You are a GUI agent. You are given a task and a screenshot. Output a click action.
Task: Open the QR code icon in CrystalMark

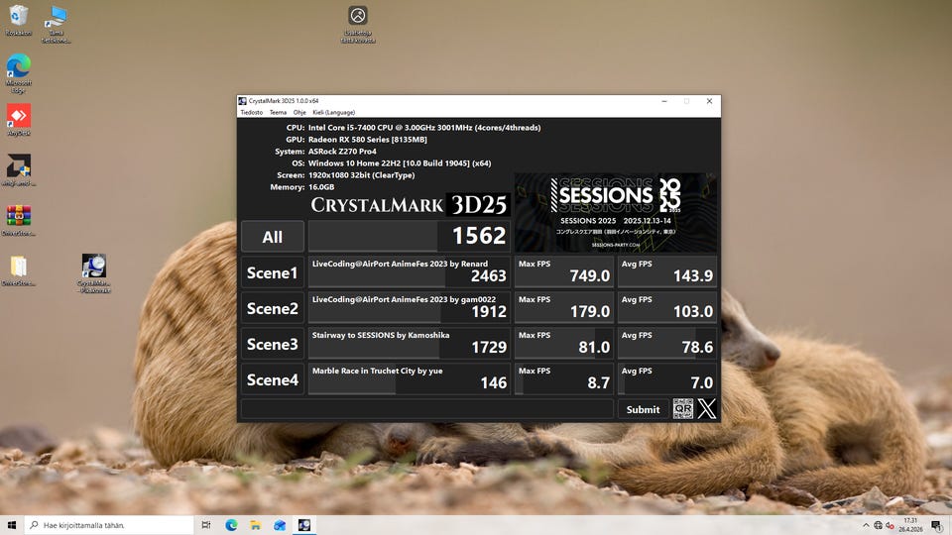[682, 409]
